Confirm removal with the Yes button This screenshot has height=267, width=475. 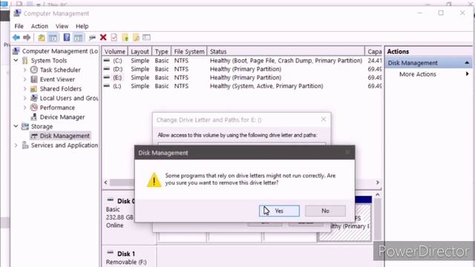(279, 211)
